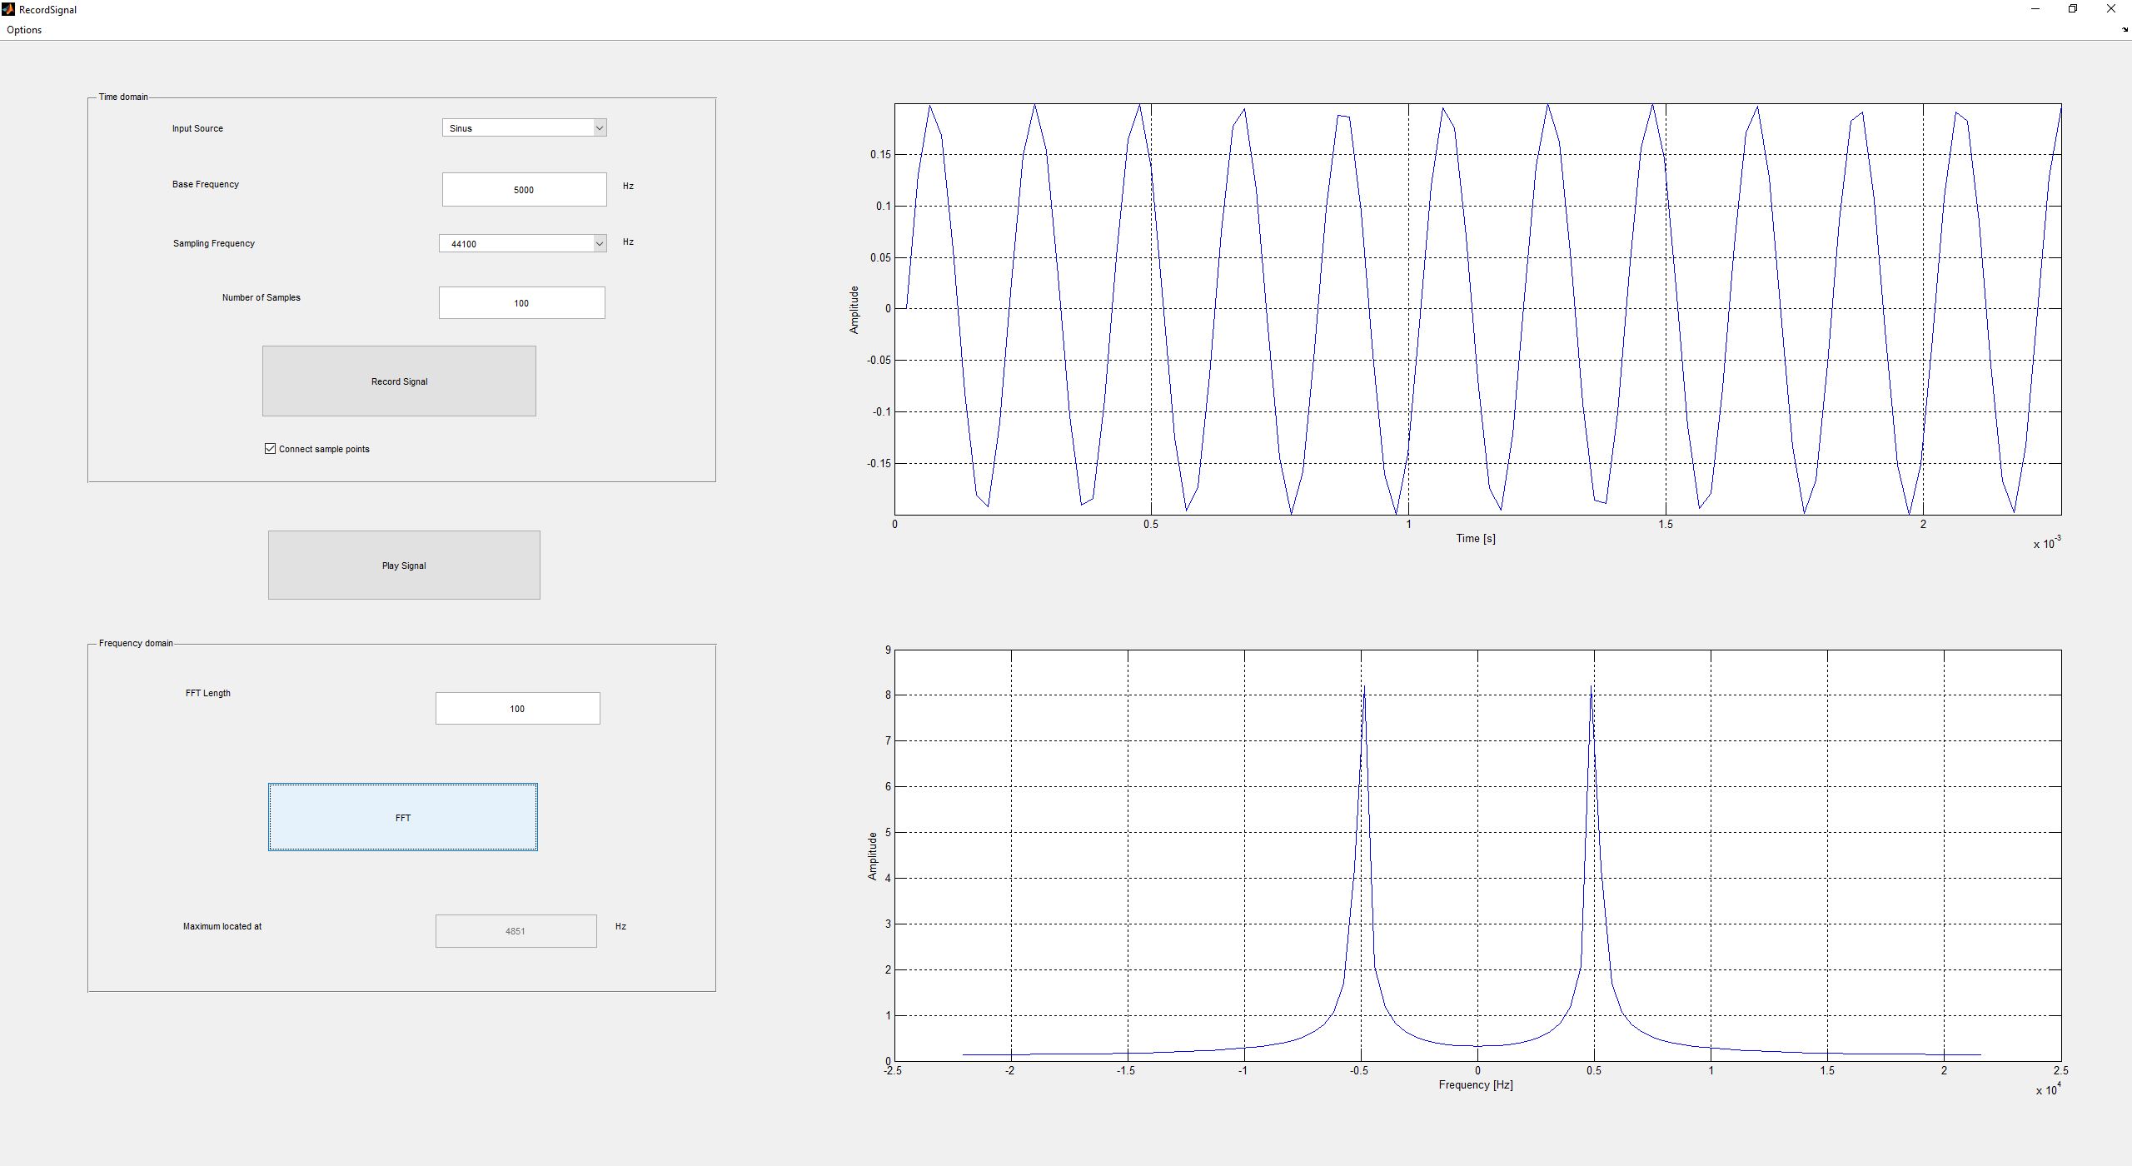This screenshot has width=2132, height=1166.
Task: Open the Options menu
Action: point(24,30)
